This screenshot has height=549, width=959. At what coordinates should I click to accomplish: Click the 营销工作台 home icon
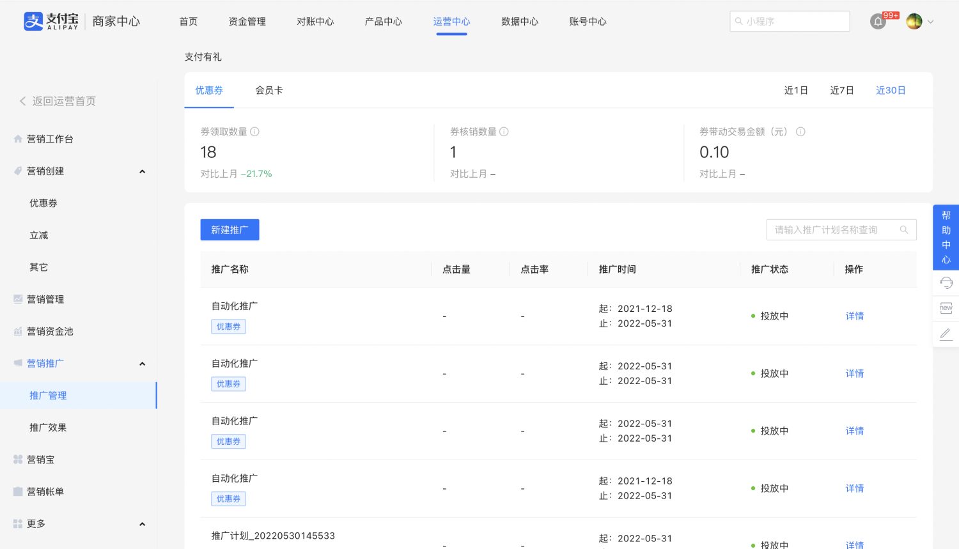(x=18, y=139)
